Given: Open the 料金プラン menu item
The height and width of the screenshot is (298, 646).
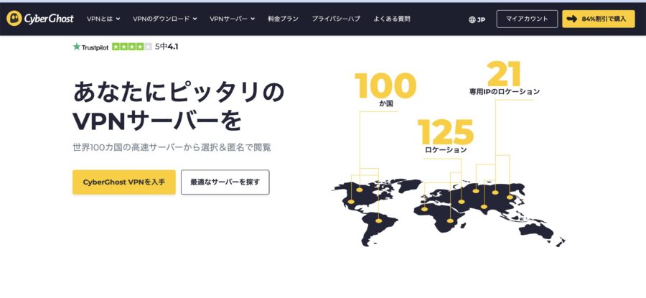Looking at the screenshot, I should pyautogui.click(x=284, y=19).
